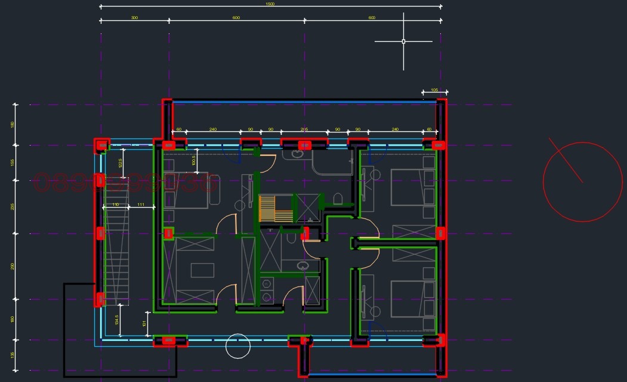Select the rectangular table in the bottom-left room
Screen dimensions: 627x382
[202, 270]
